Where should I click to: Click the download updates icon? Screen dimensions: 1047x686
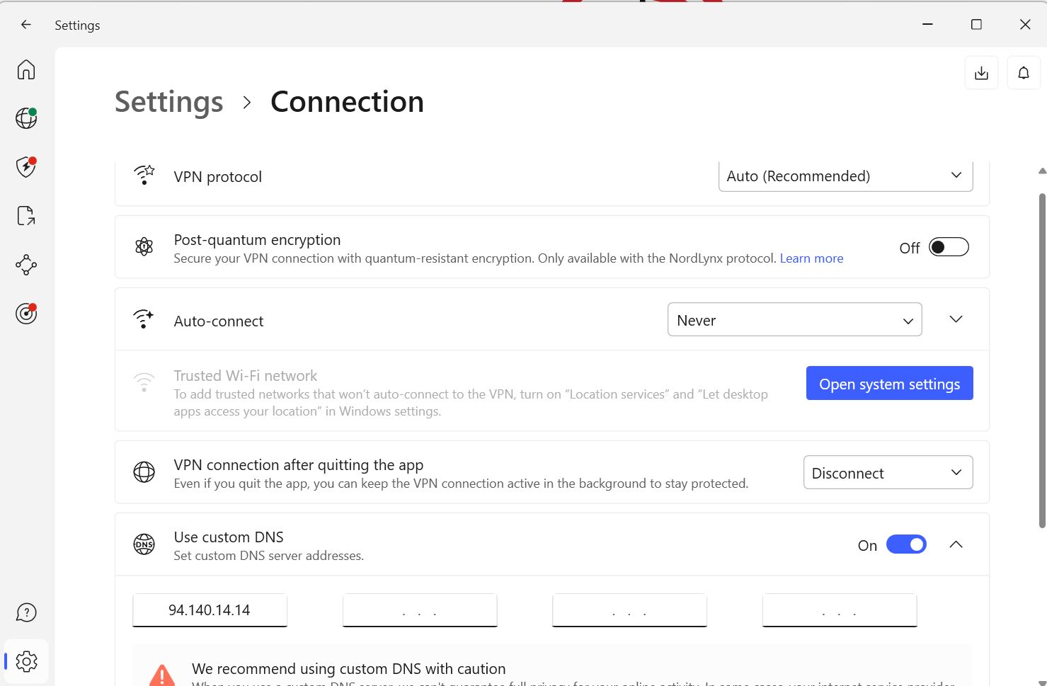[981, 73]
